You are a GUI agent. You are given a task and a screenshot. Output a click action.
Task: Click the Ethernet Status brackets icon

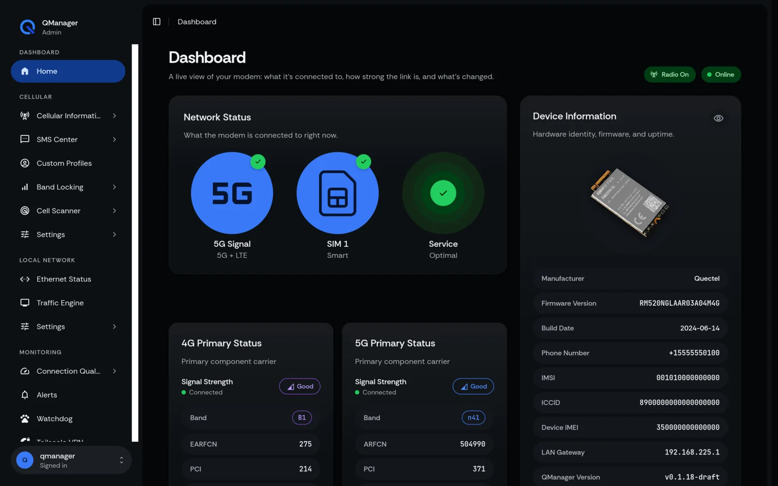pyautogui.click(x=25, y=279)
